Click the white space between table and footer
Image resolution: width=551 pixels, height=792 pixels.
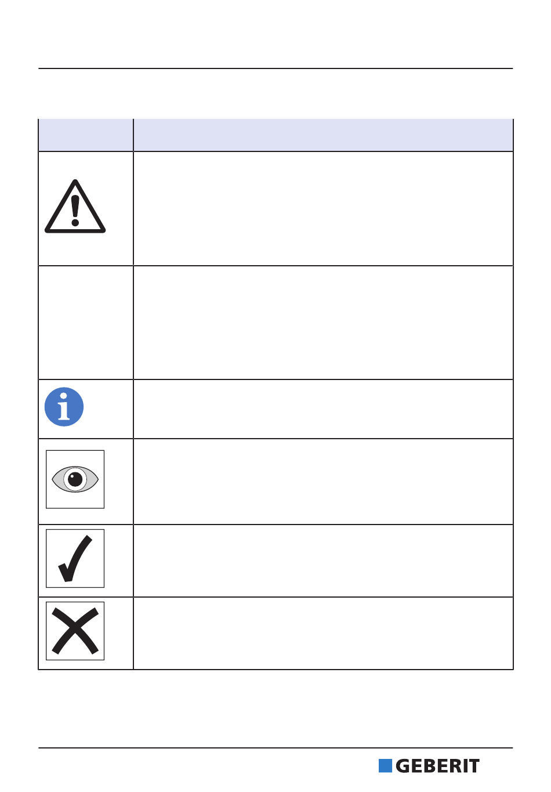pyautogui.click(x=276, y=708)
